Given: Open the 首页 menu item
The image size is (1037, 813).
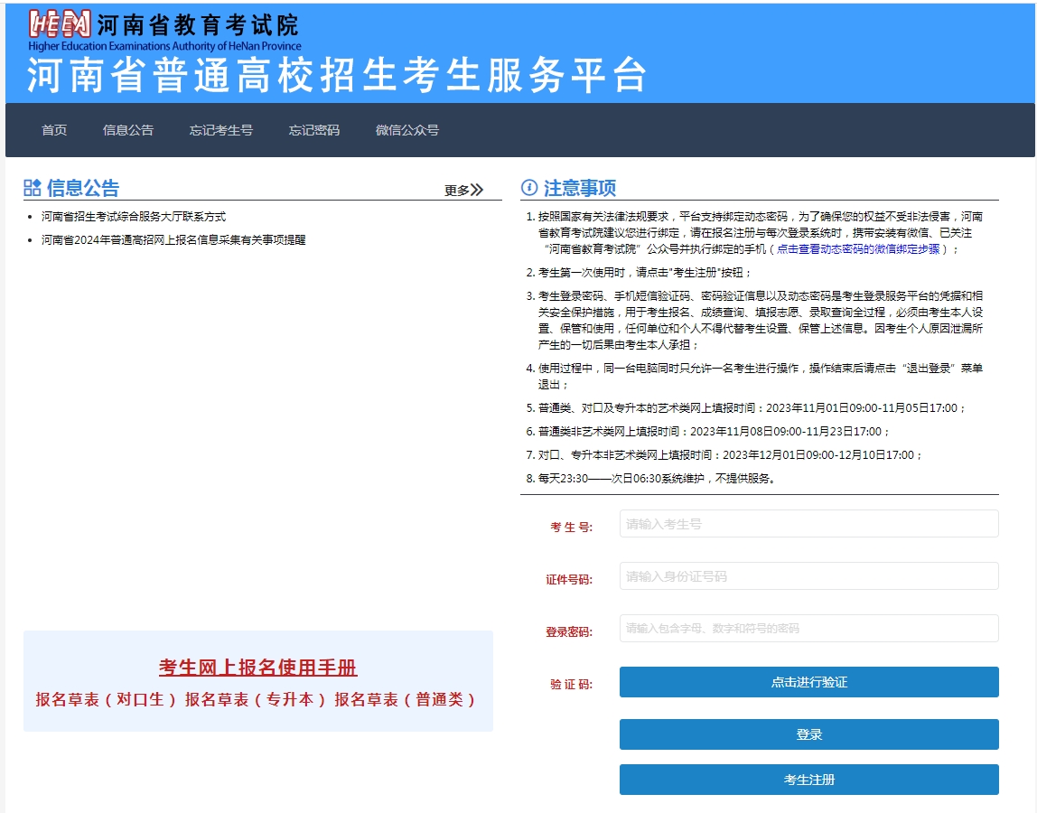Looking at the screenshot, I should click(x=54, y=130).
